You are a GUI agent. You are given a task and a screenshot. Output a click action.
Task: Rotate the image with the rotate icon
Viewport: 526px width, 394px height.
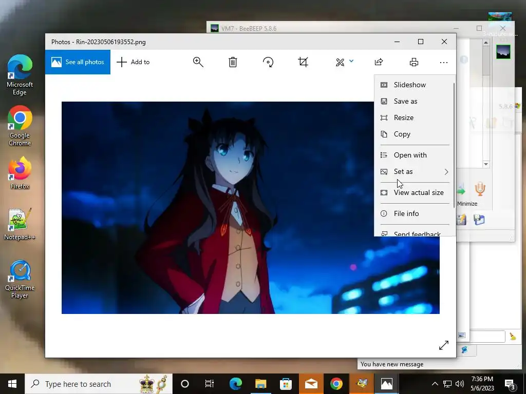click(268, 62)
